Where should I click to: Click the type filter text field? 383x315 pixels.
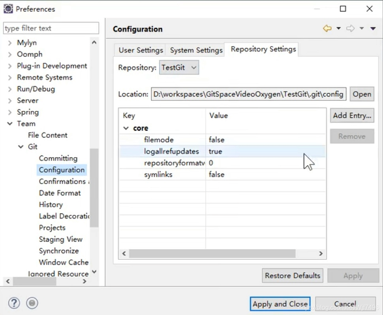51,28
